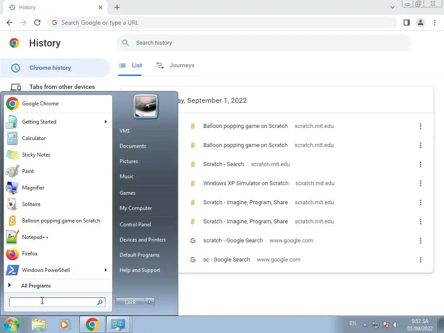Open Documents from the Start menu
Viewport: 444px width, 333px height.
(133, 146)
